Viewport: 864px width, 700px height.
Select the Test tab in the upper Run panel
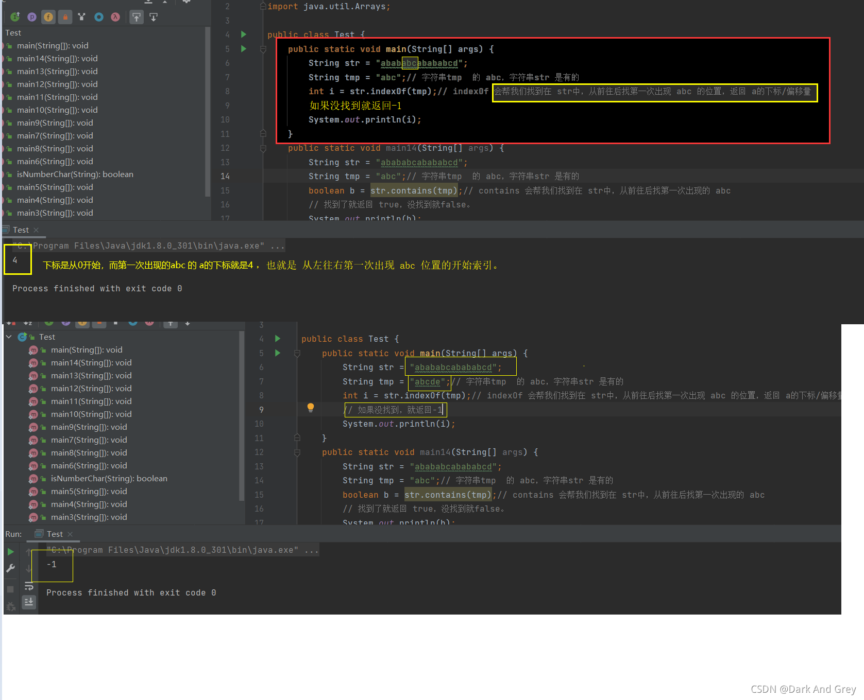coord(21,230)
